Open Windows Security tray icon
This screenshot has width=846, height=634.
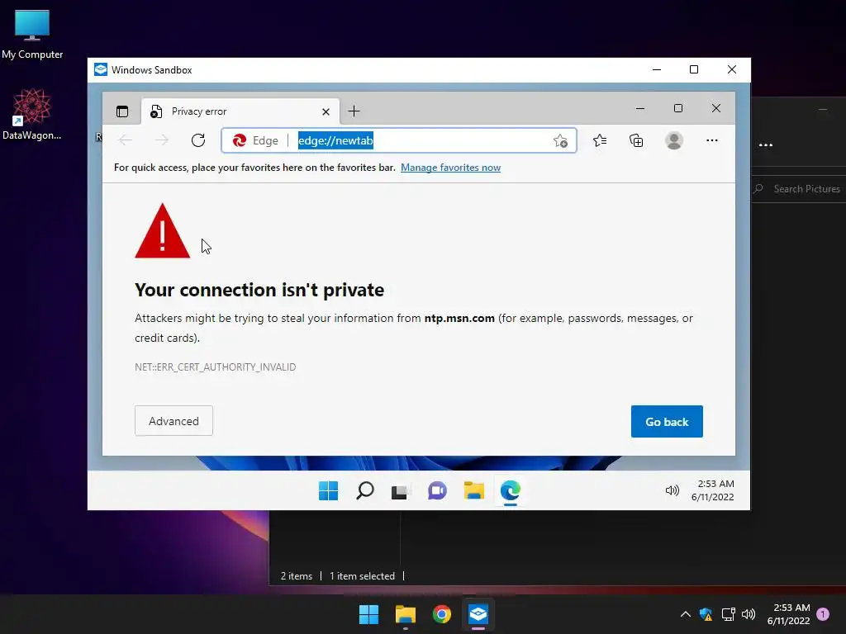[x=706, y=614]
